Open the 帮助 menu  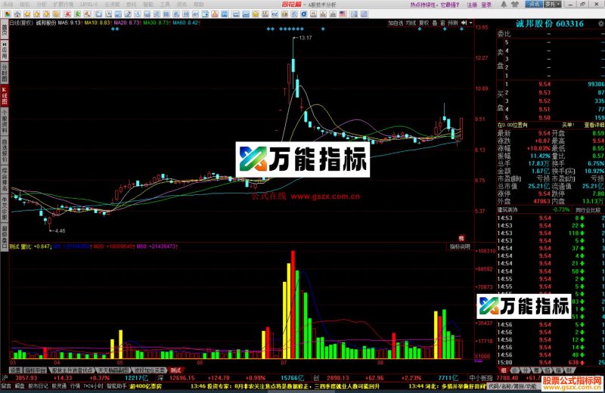(x=199, y=5)
